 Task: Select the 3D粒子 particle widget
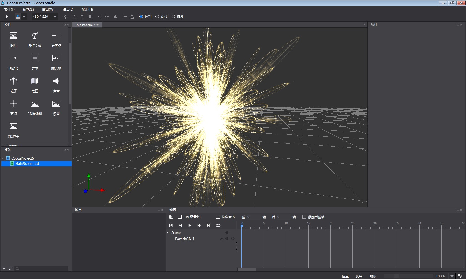coord(14,130)
